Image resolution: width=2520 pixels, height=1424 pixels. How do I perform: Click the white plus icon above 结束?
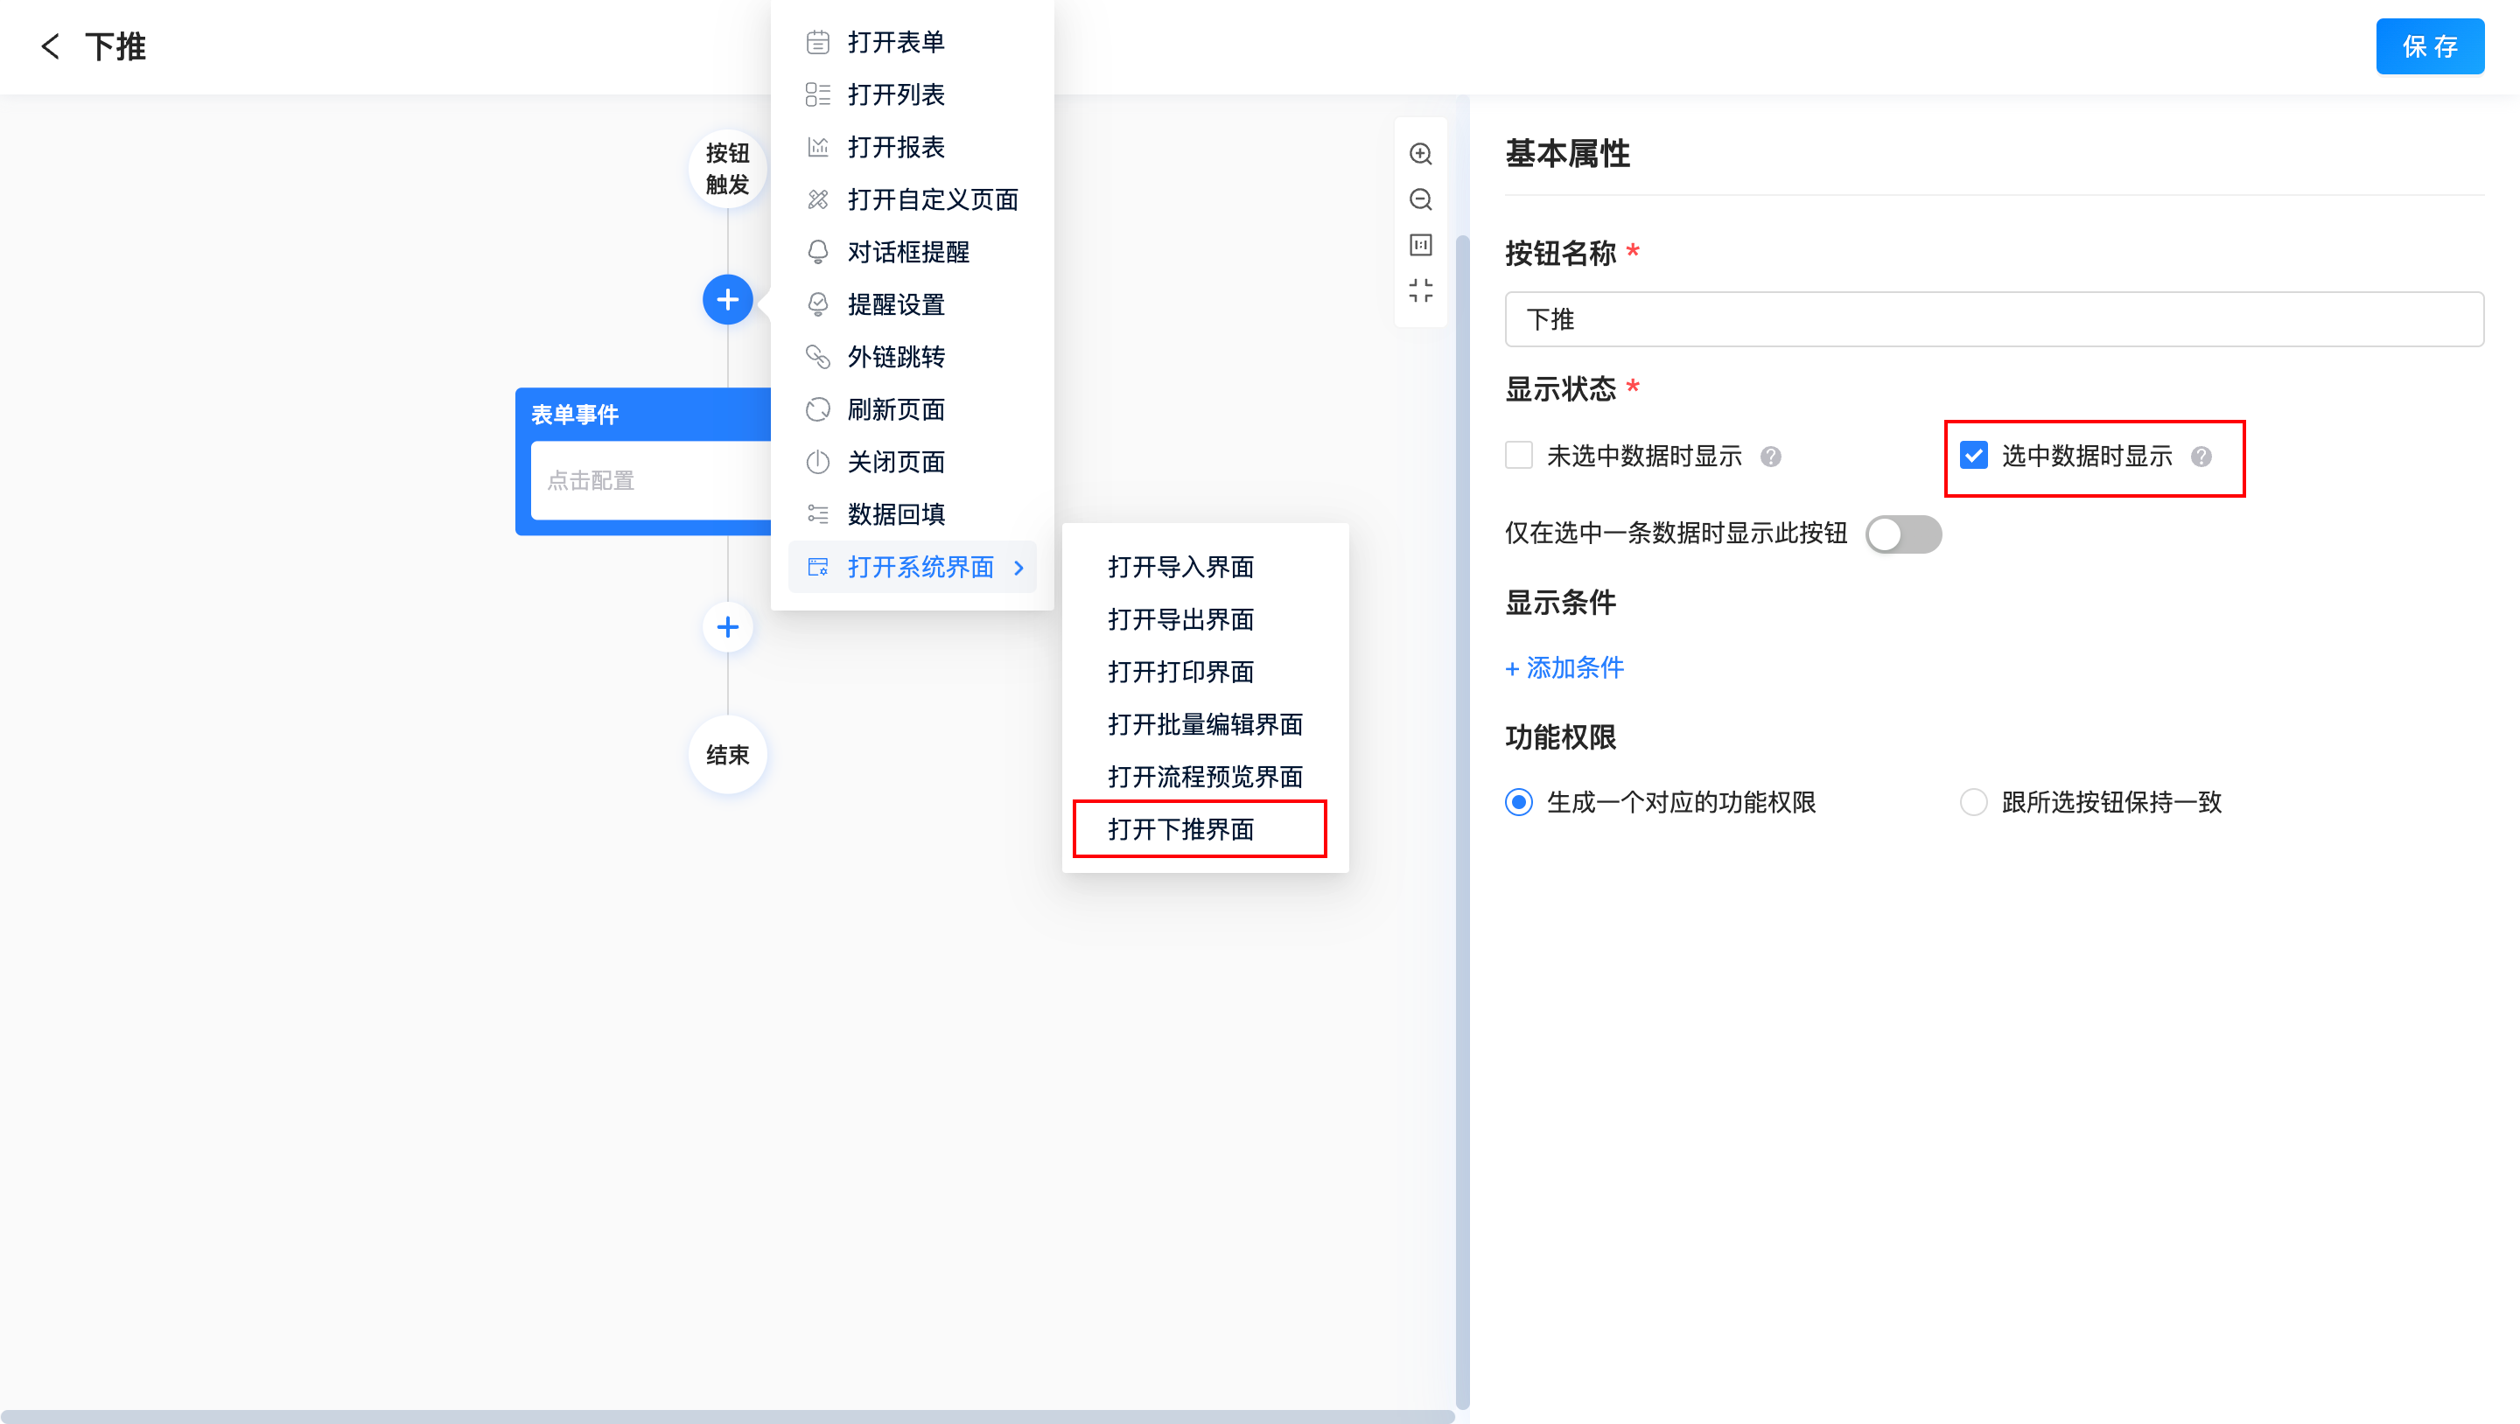[727, 627]
